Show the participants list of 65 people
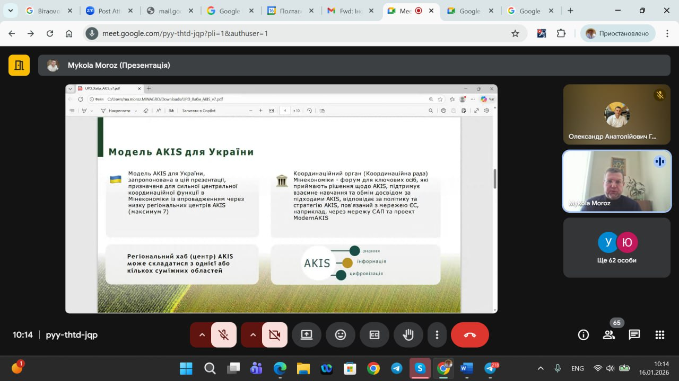 [x=609, y=334]
